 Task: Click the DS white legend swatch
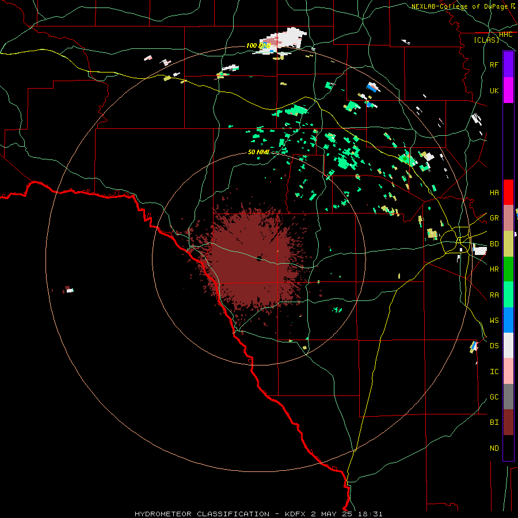(x=508, y=345)
